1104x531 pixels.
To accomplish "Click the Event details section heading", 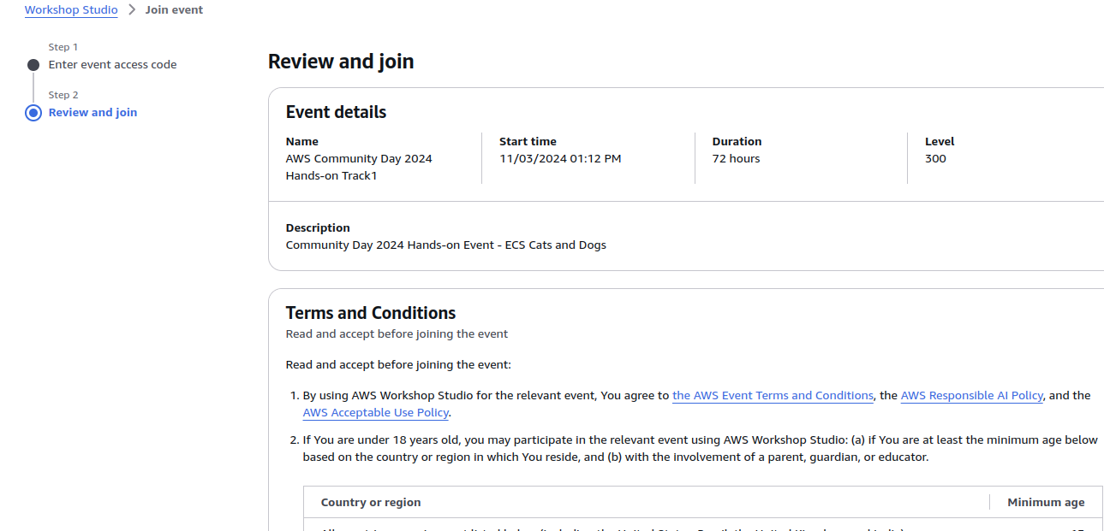I will [x=336, y=112].
